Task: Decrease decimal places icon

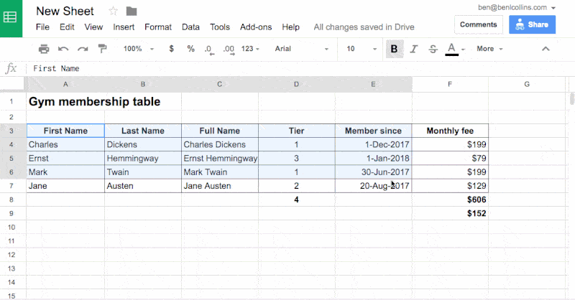Action: pos(209,50)
